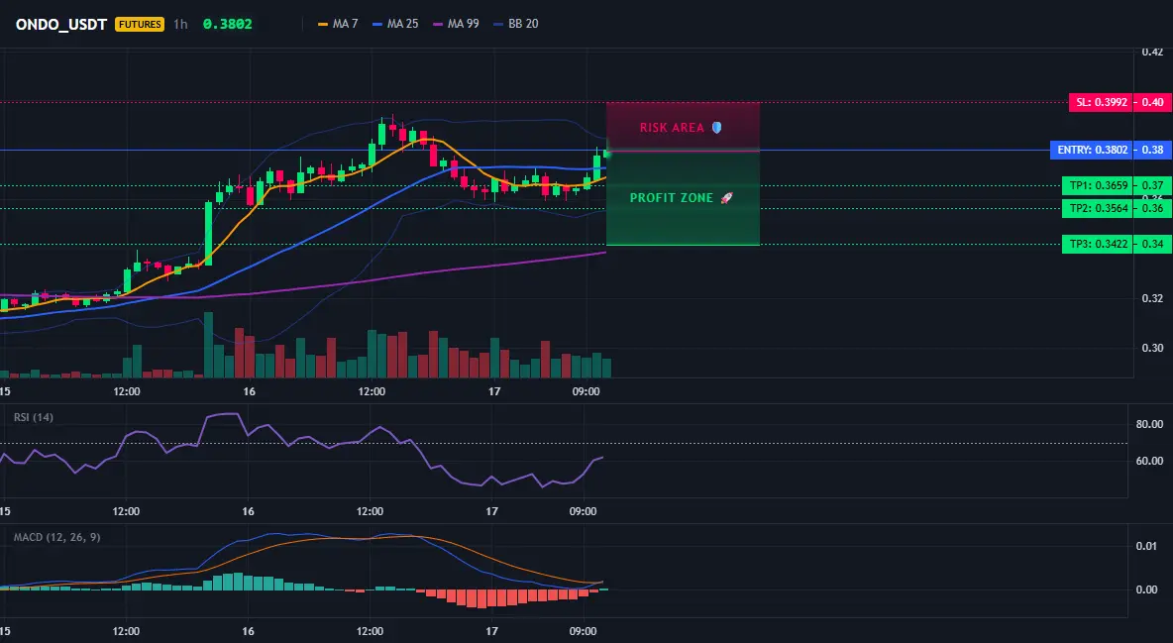1173x643 pixels.
Task: Click the 0.32 price axis value
Action: (x=1153, y=298)
